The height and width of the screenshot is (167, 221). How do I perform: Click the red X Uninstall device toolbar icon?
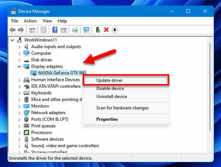tap(106, 30)
